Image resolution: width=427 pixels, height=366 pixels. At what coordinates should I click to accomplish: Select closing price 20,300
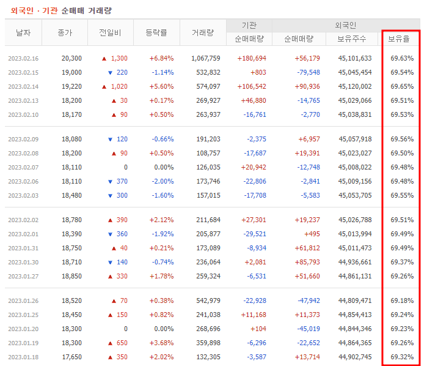coord(71,58)
